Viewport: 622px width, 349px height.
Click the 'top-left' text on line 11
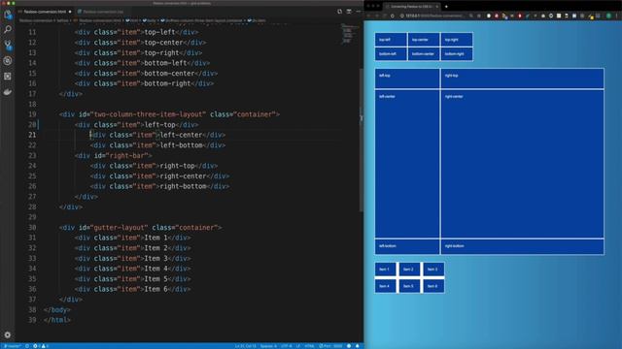tap(159, 32)
